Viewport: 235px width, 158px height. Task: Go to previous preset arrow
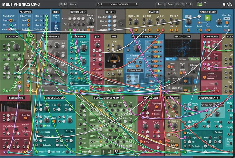tap(102, 4)
